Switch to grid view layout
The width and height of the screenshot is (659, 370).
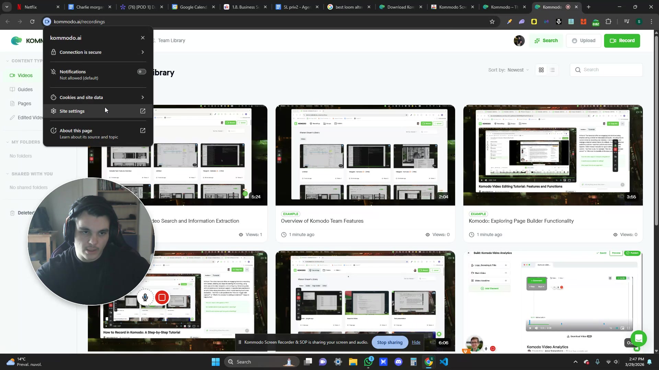[x=541, y=70]
